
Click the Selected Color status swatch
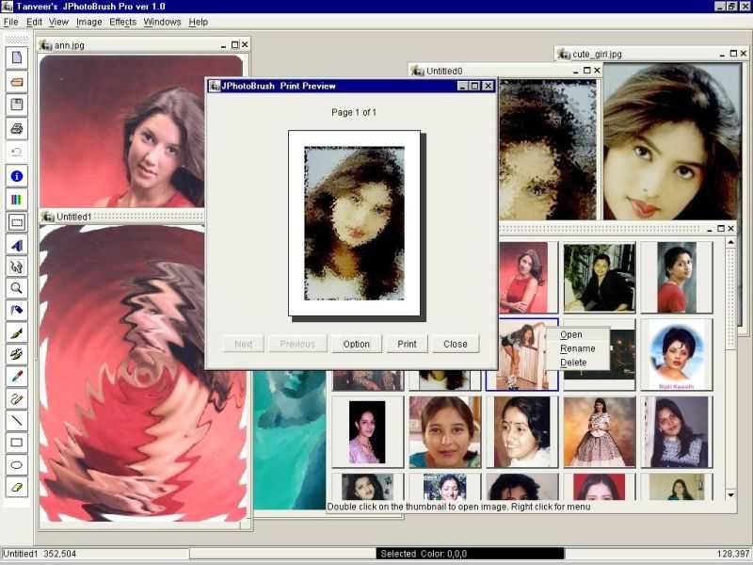[x=470, y=554]
